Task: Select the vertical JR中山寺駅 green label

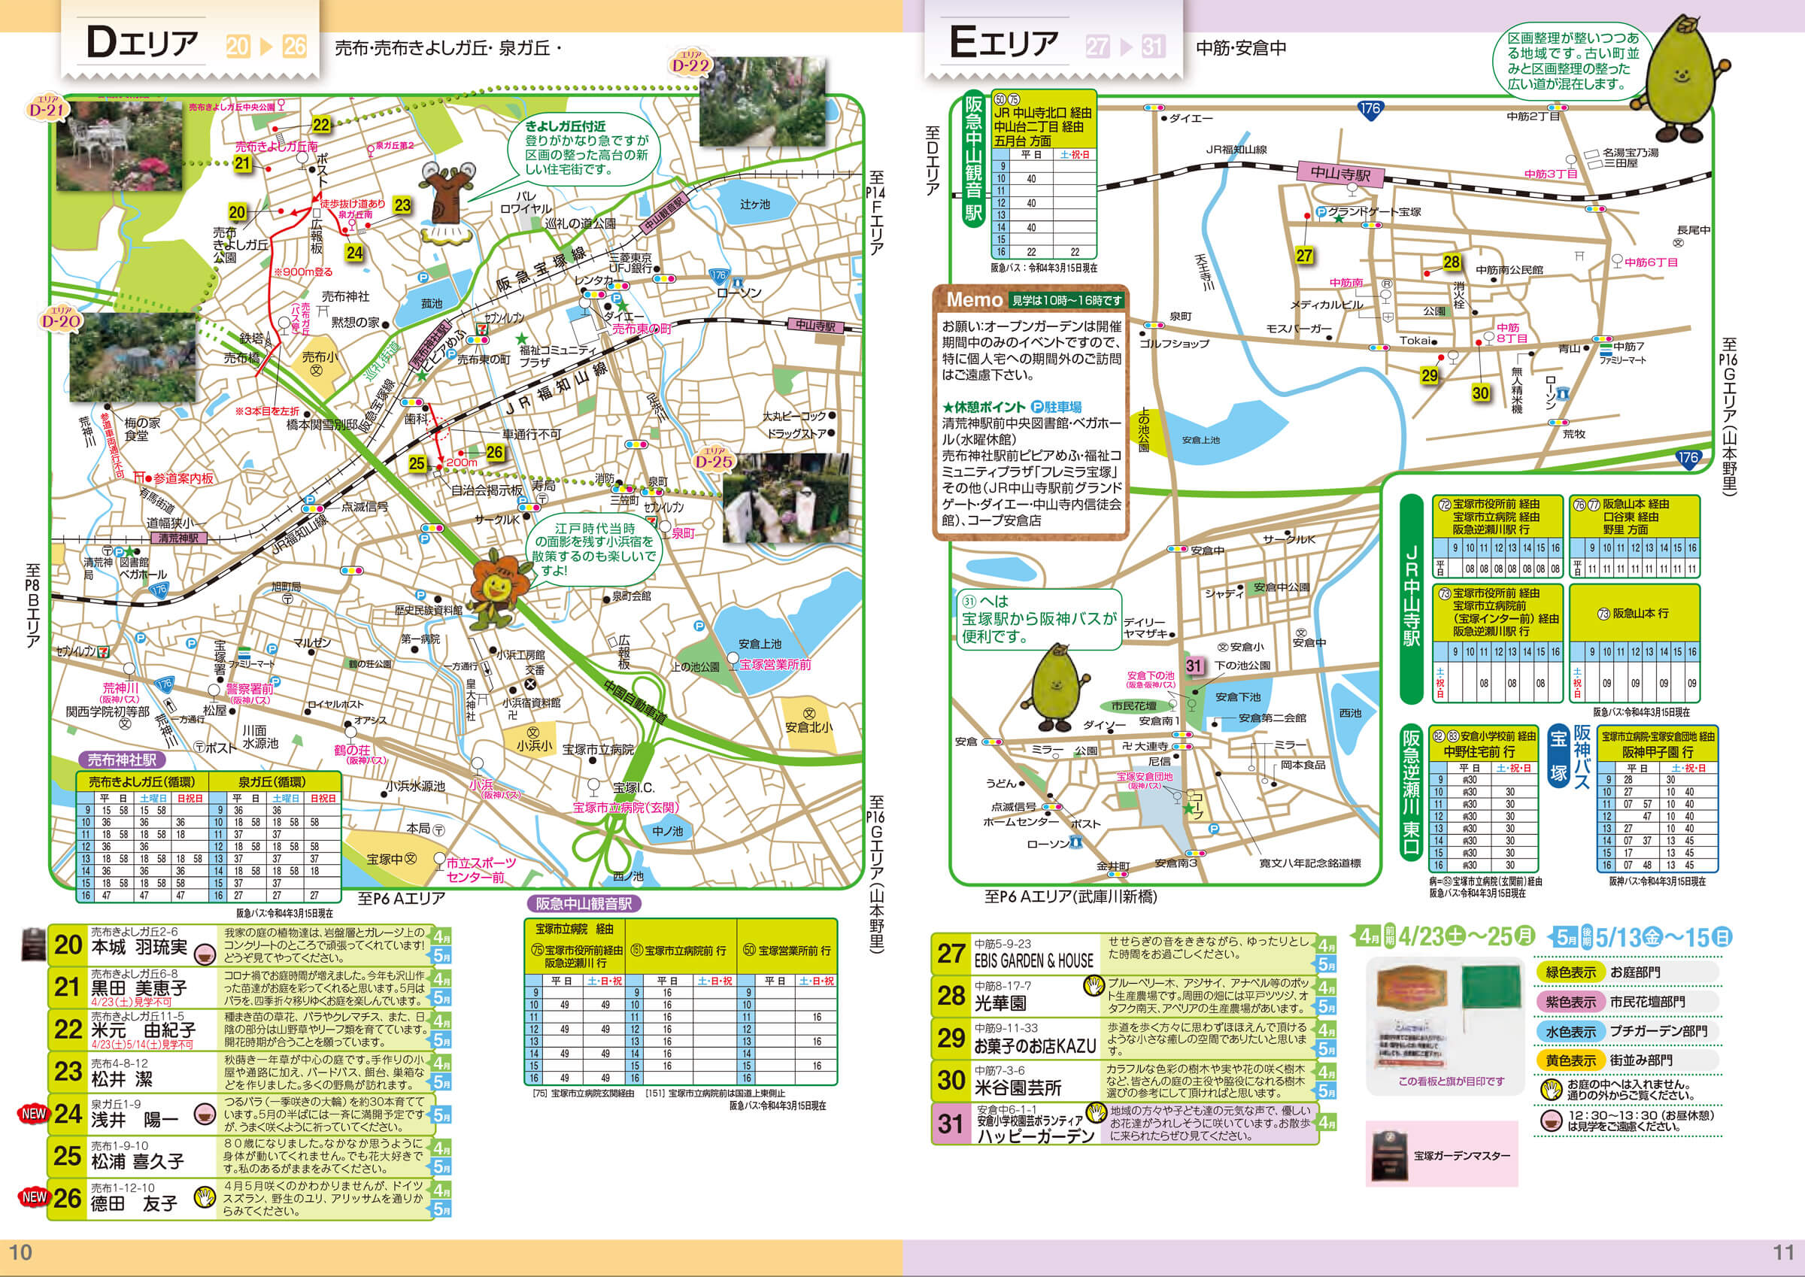Action: point(1412,598)
